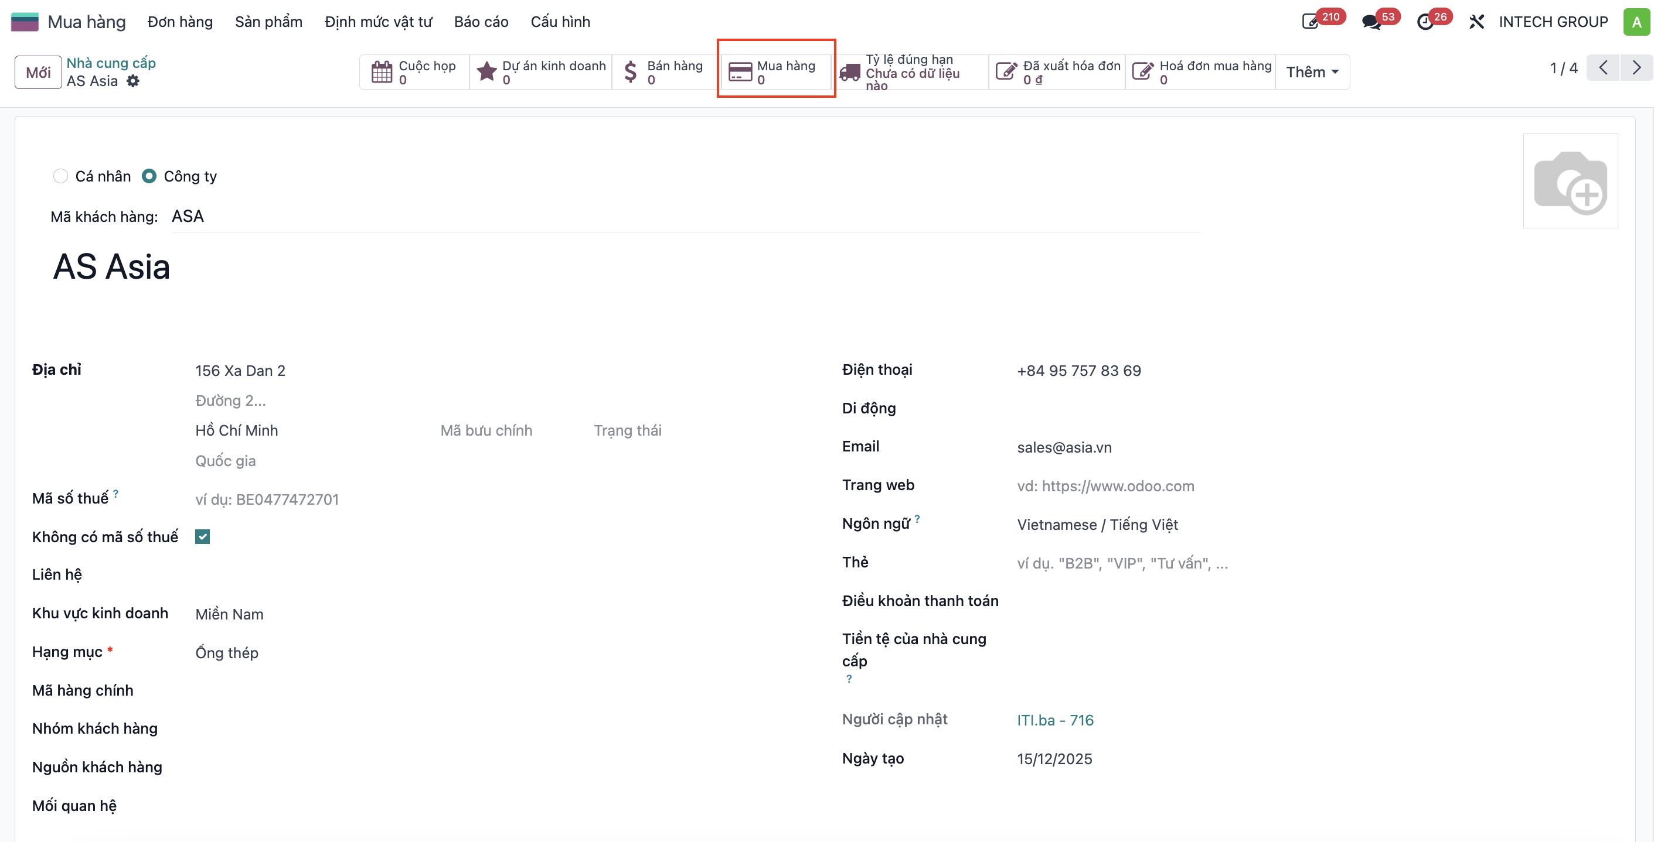Open the Cấu hình menu
Viewport: 1654px width, 842px height.
click(x=560, y=22)
